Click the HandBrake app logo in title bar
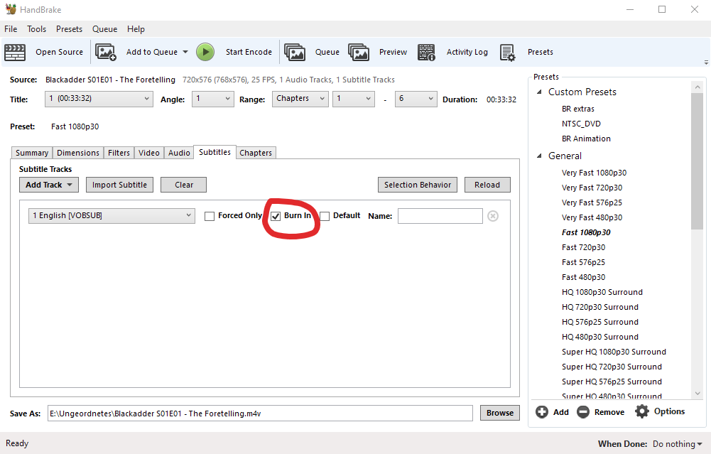 click(11, 9)
